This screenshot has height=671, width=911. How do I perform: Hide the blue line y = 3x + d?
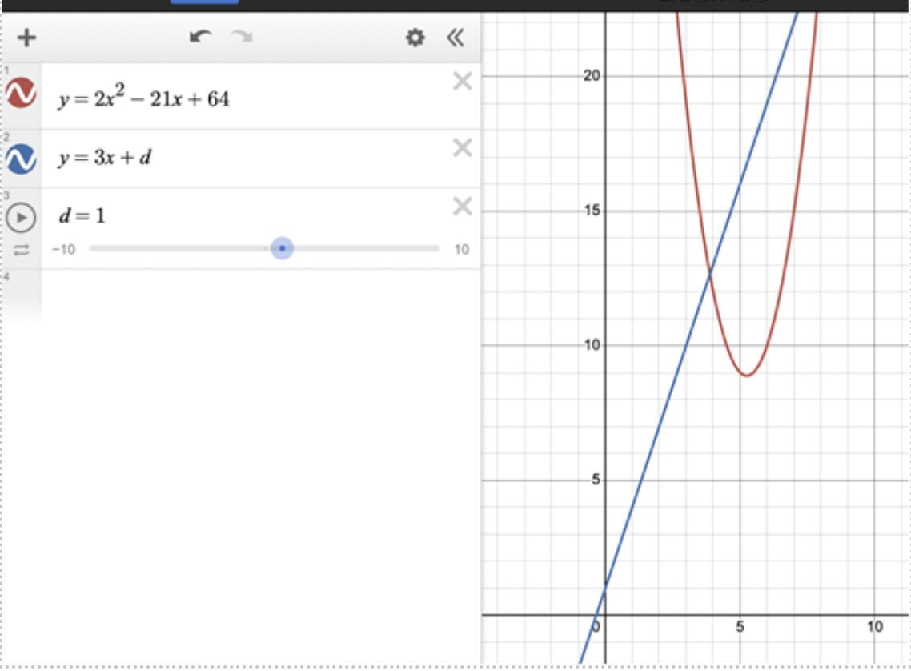[22, 159]
